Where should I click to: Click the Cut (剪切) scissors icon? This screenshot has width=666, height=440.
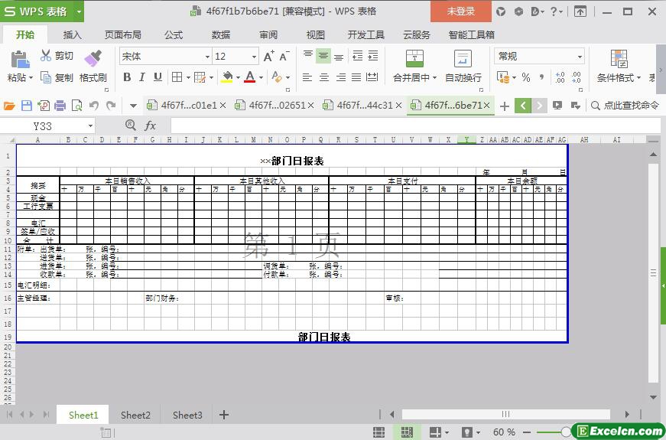click(x=46, y=56)
